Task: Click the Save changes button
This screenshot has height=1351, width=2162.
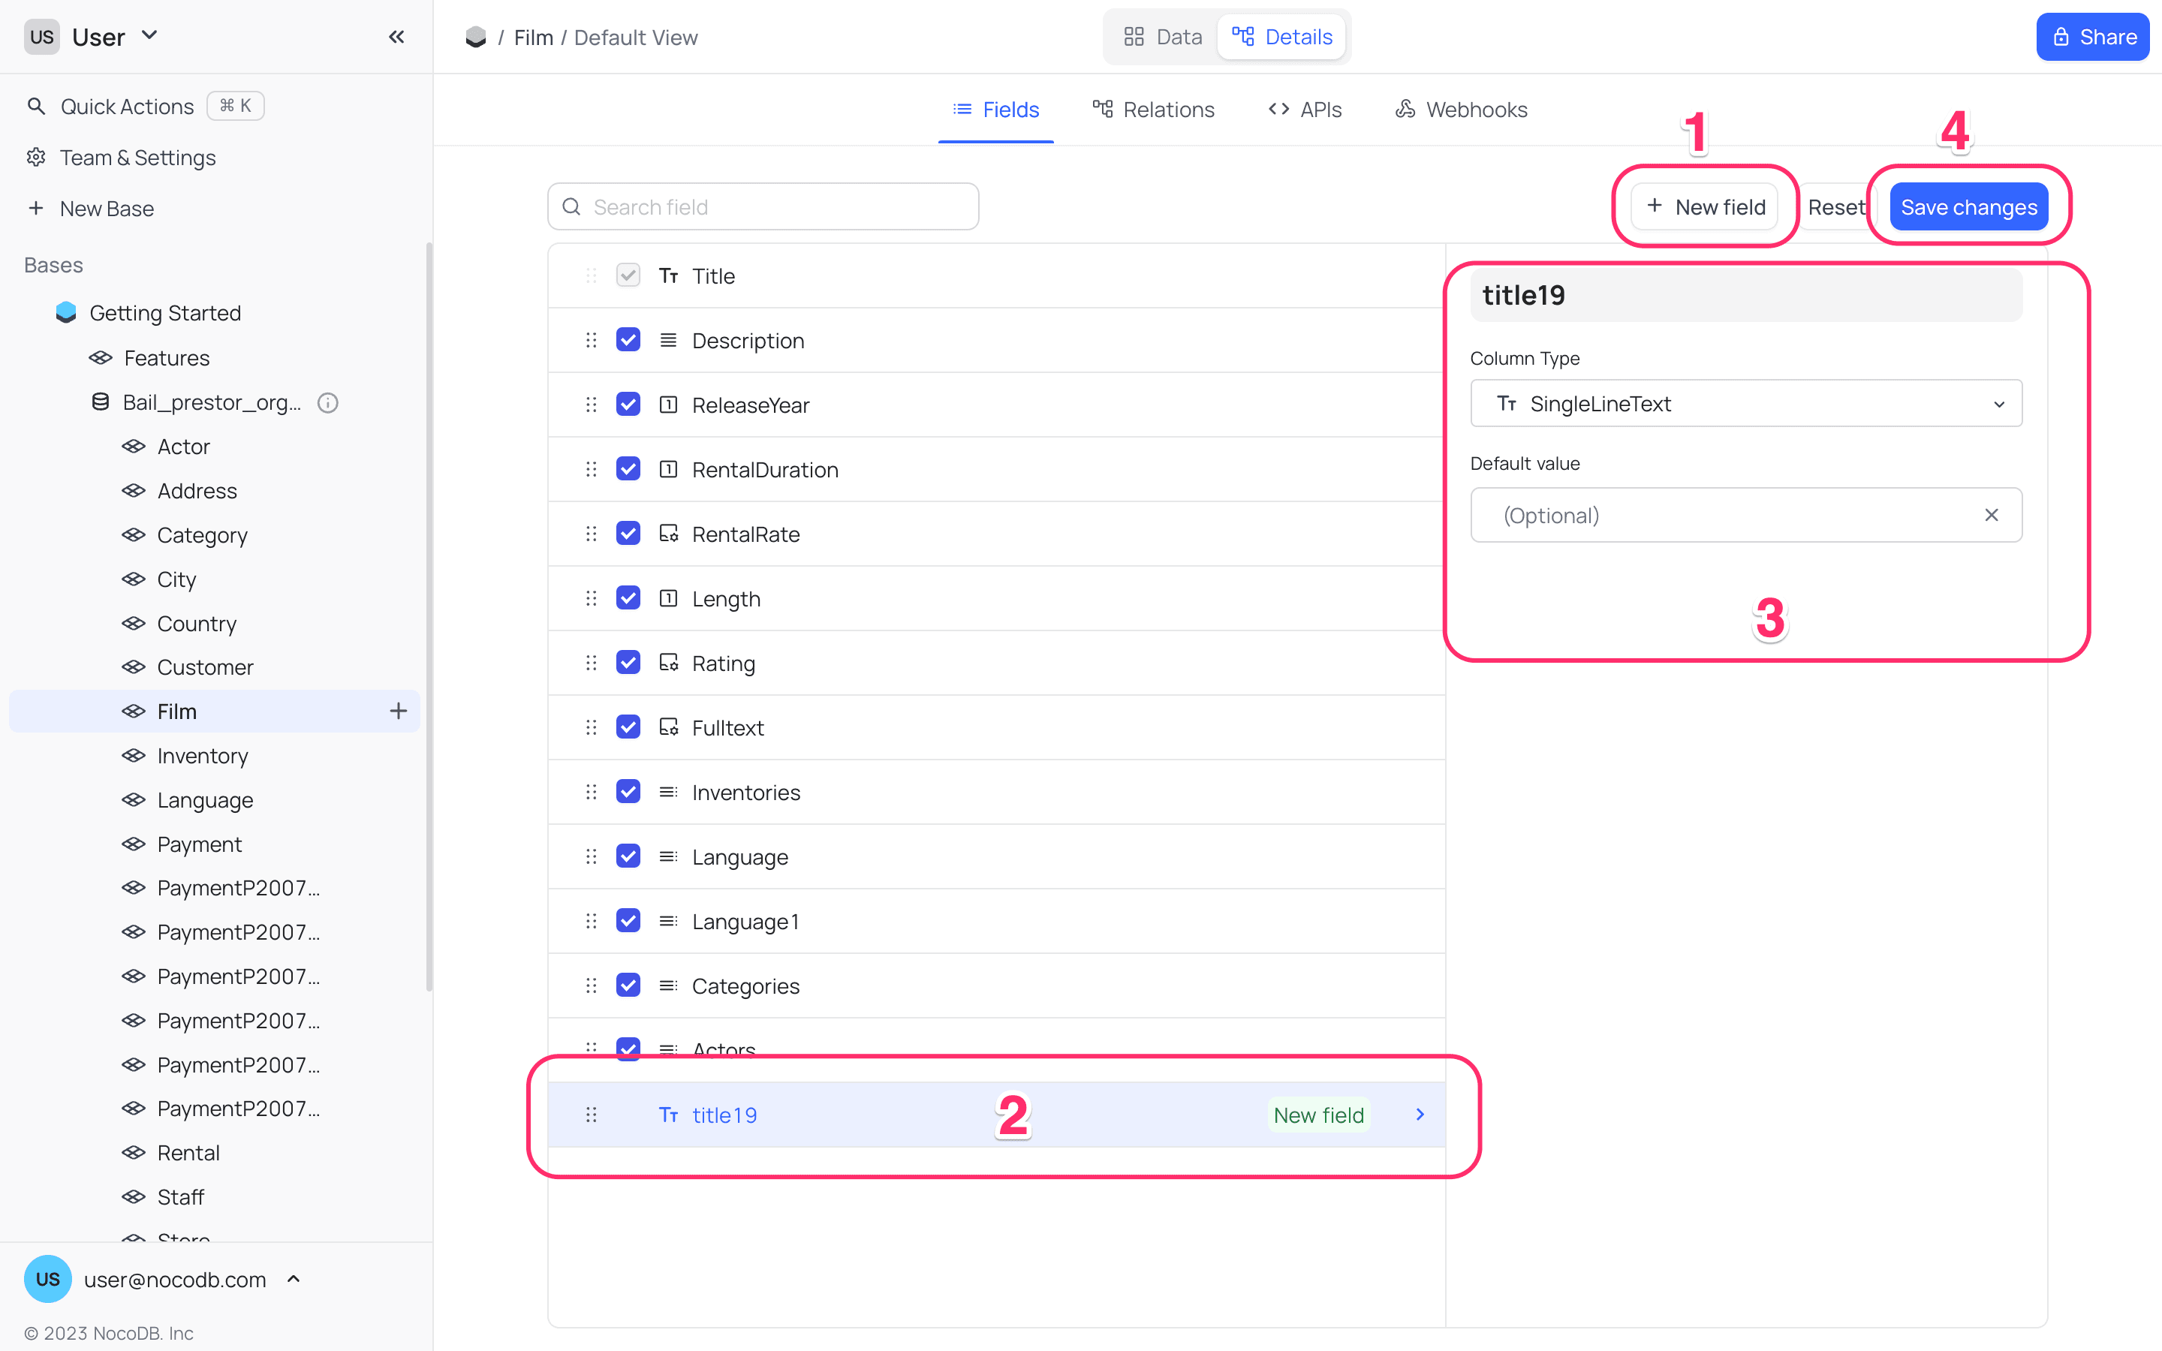Action: [x=1968, y=207]
